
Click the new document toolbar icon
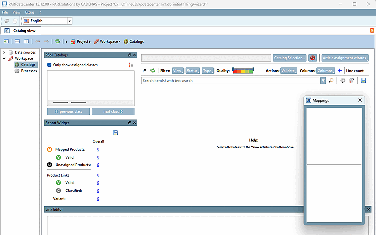coord(15,21)
